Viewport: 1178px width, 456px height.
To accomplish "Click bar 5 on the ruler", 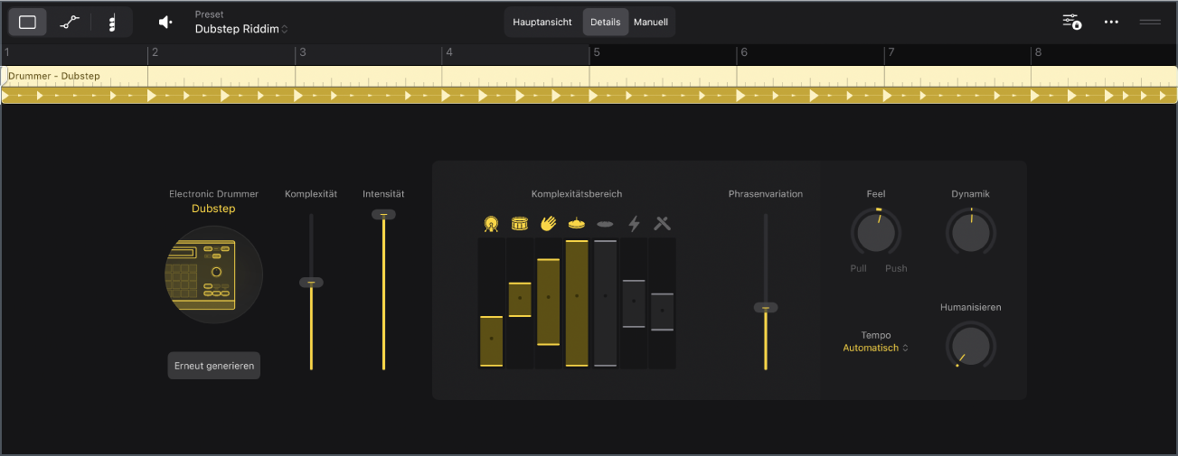I will pyautogui.click(x=597, y=52).
